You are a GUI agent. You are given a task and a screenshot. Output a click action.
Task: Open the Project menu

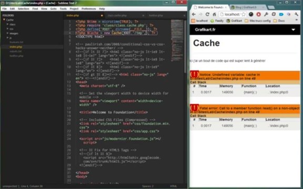pyautogui.click(x=74, y=9)
